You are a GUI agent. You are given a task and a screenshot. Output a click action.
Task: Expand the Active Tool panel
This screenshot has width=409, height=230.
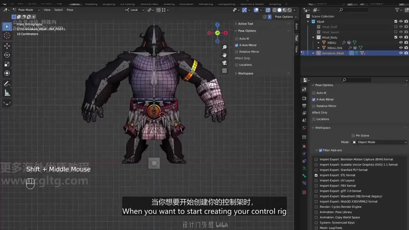pyautogui.click(x=245, y=24)
